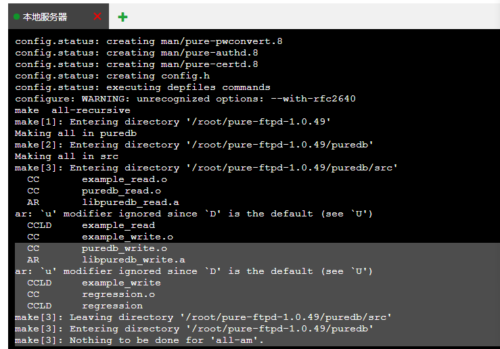
Task: Click the highlighted 'AR libpuredb_write.a' line
Action: click(106, 260)
